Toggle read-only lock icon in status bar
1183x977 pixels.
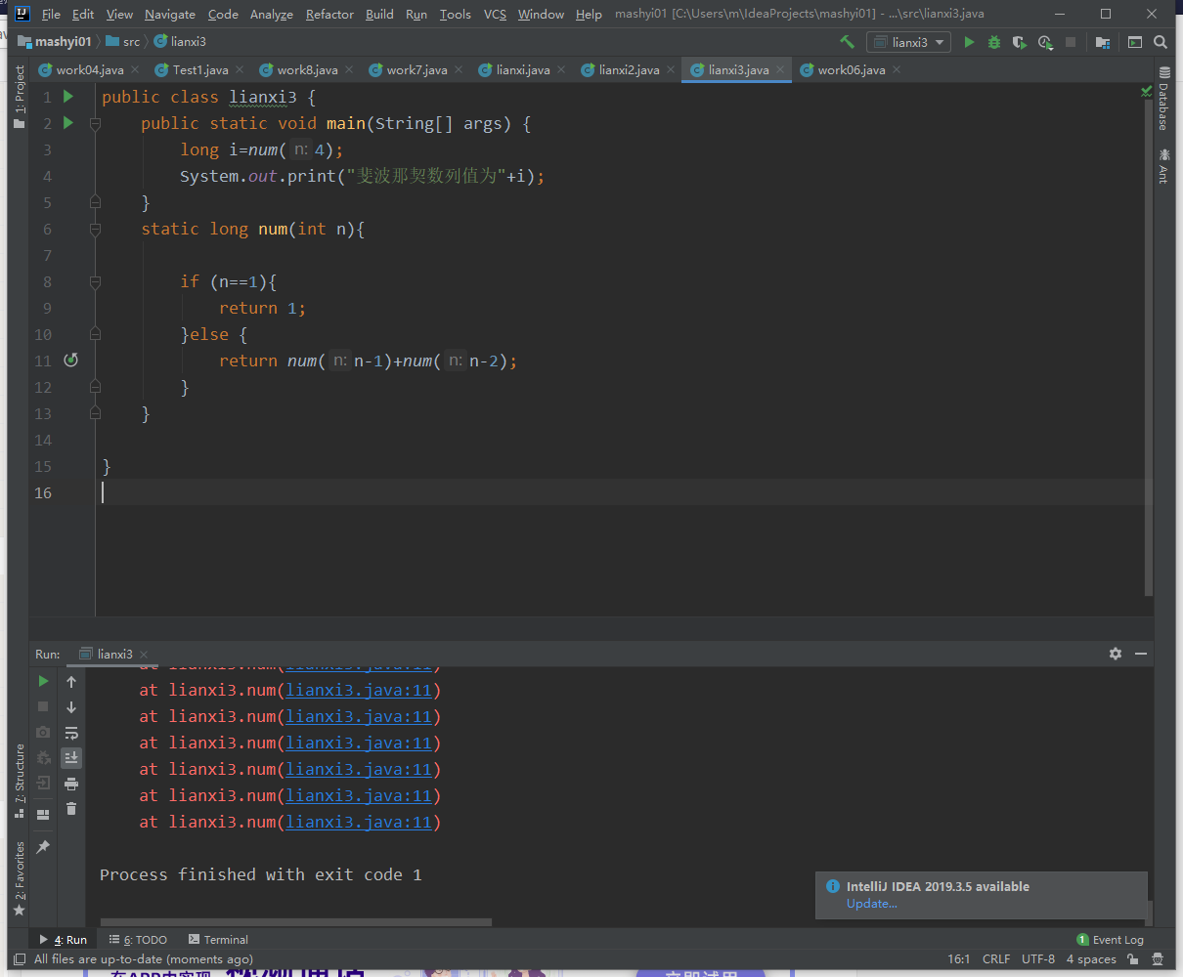pyautogui.click(x=1133, y=959)
